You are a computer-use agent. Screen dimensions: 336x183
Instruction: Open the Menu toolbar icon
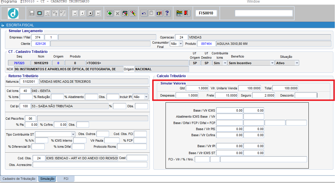[x=179, y=13]
